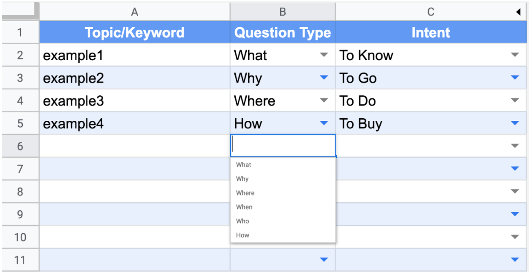Select row 10 header number

tap(20, 237)
